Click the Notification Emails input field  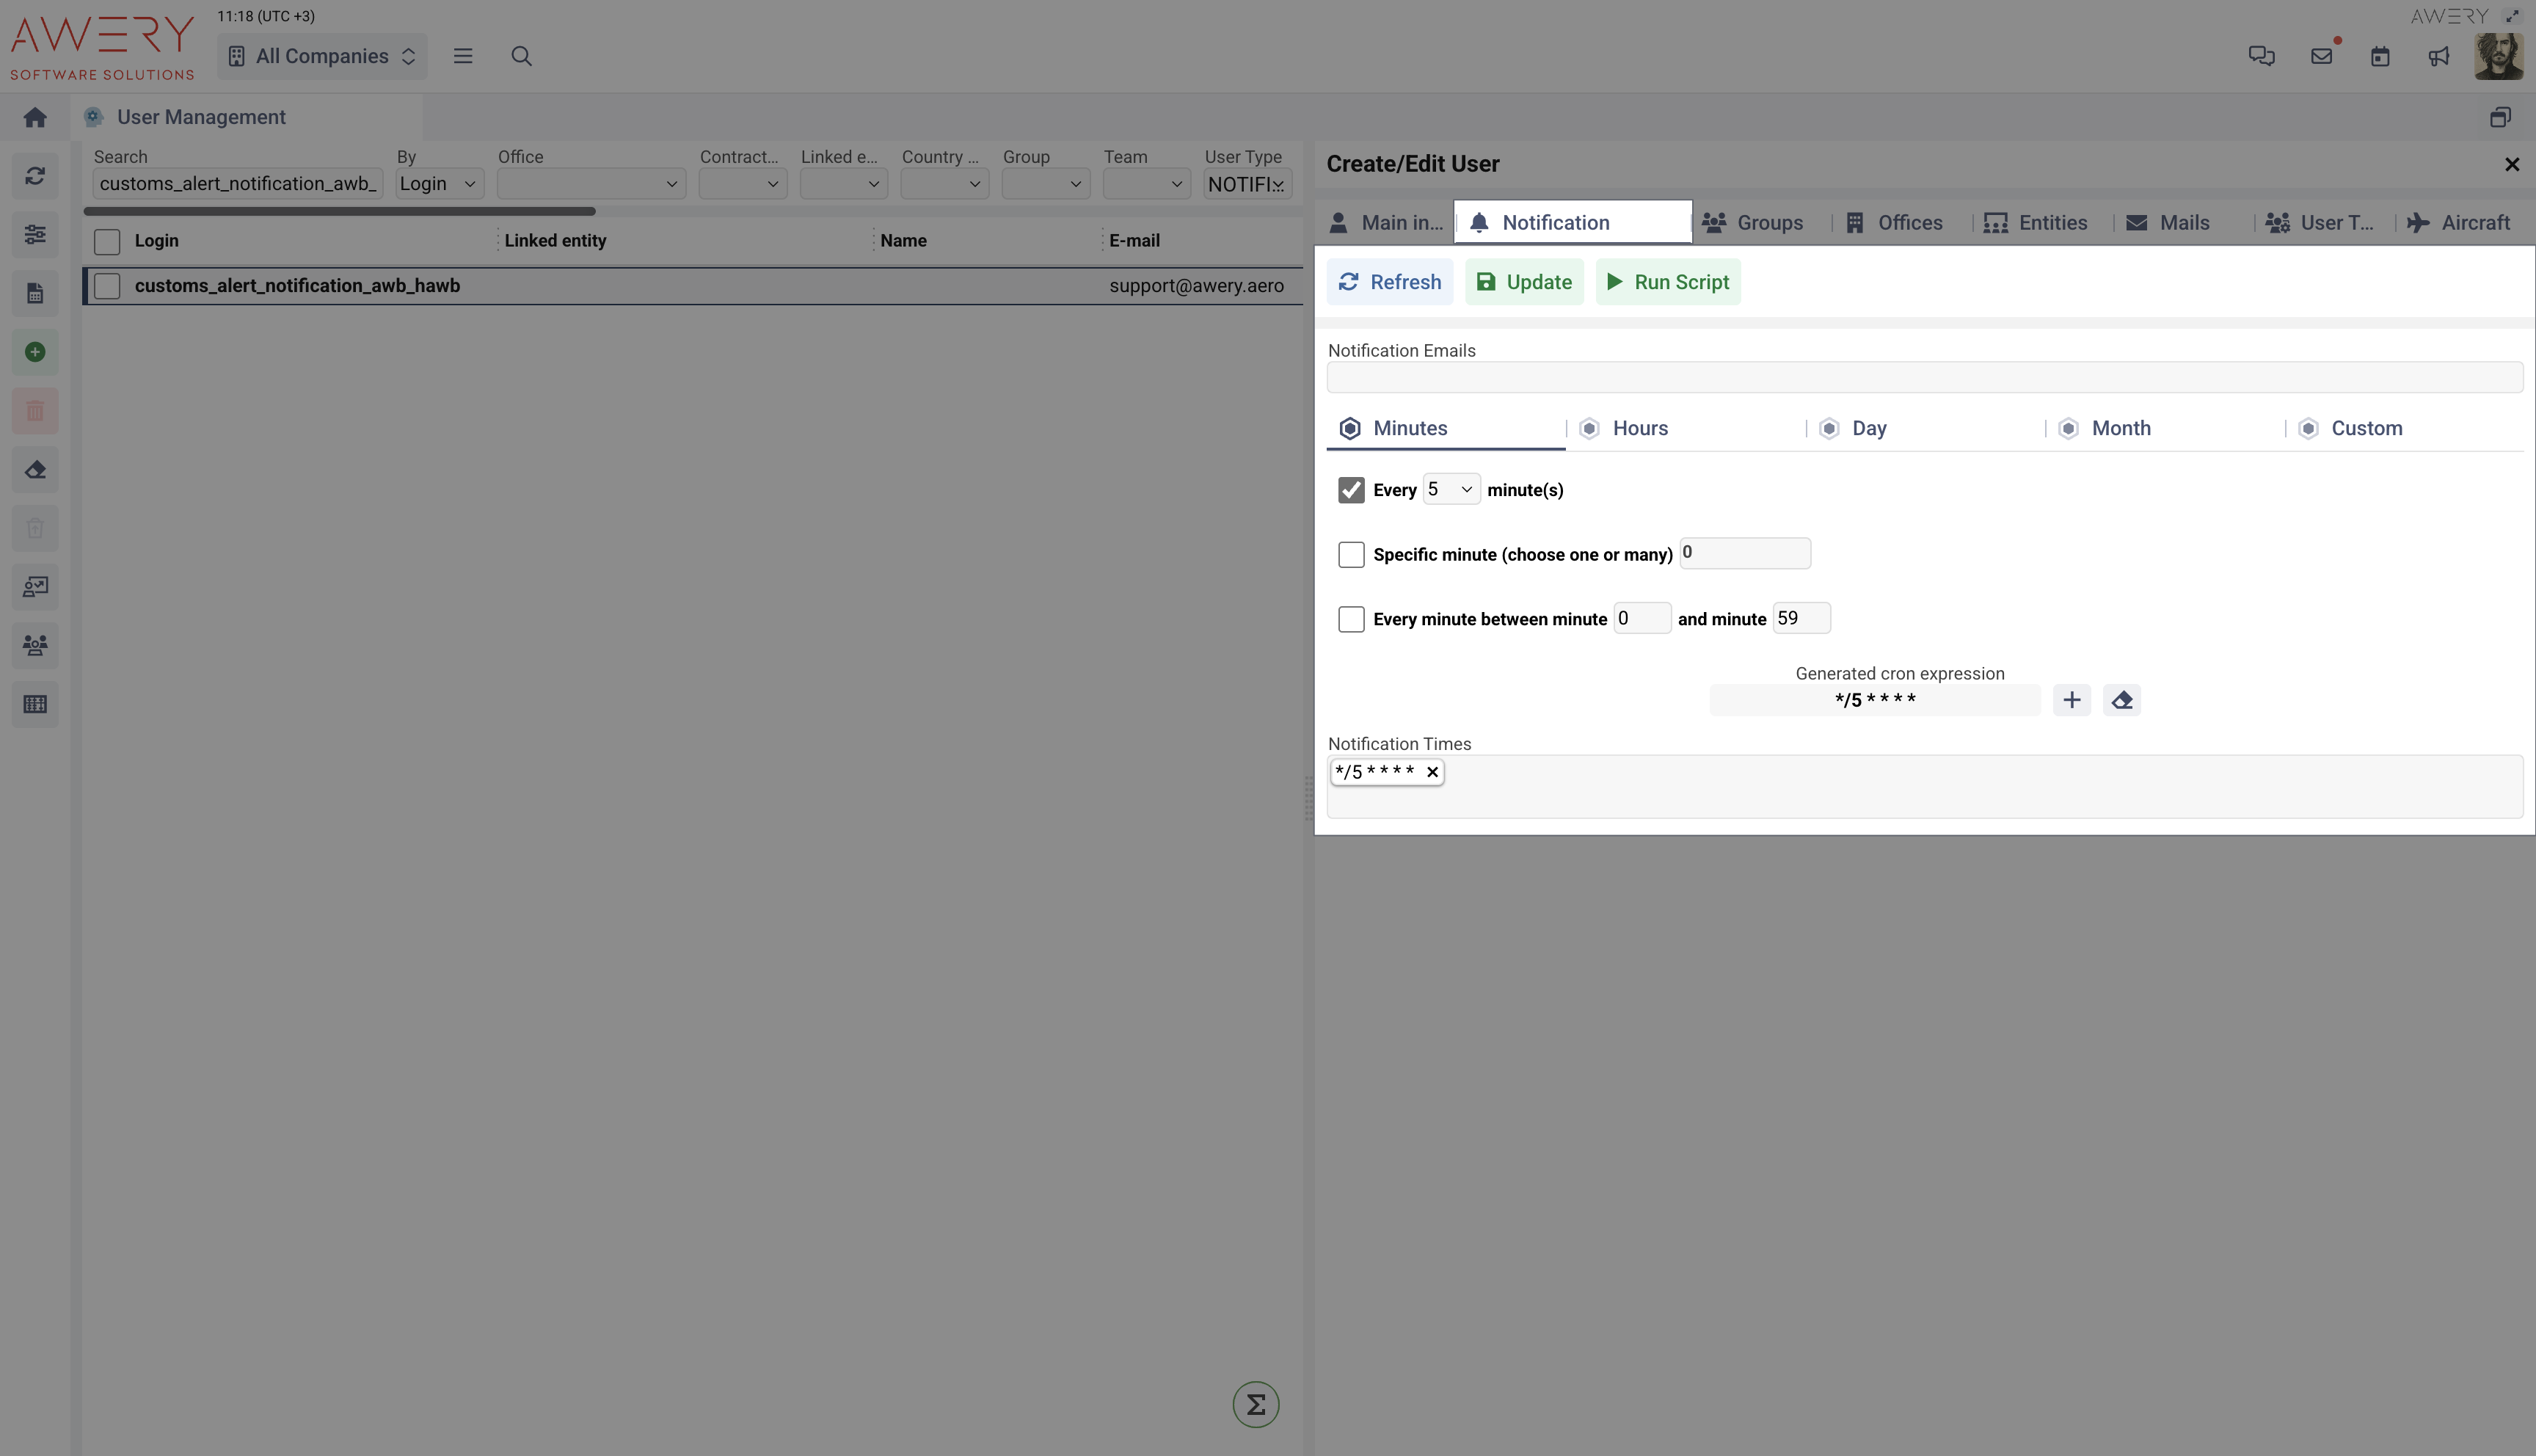click(x=1923, y=378)
